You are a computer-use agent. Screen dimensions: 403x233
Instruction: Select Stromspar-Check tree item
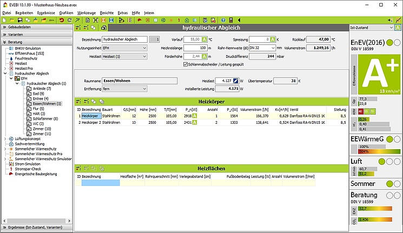(28, 169)
